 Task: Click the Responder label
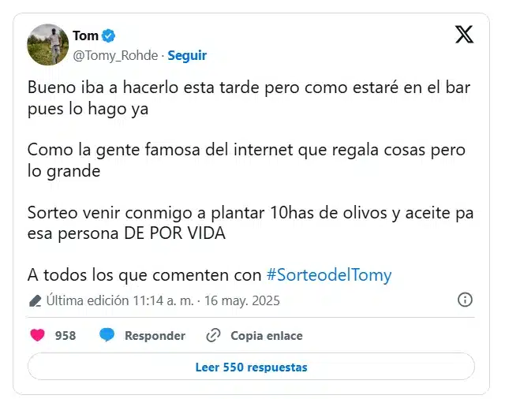point(155,335)
